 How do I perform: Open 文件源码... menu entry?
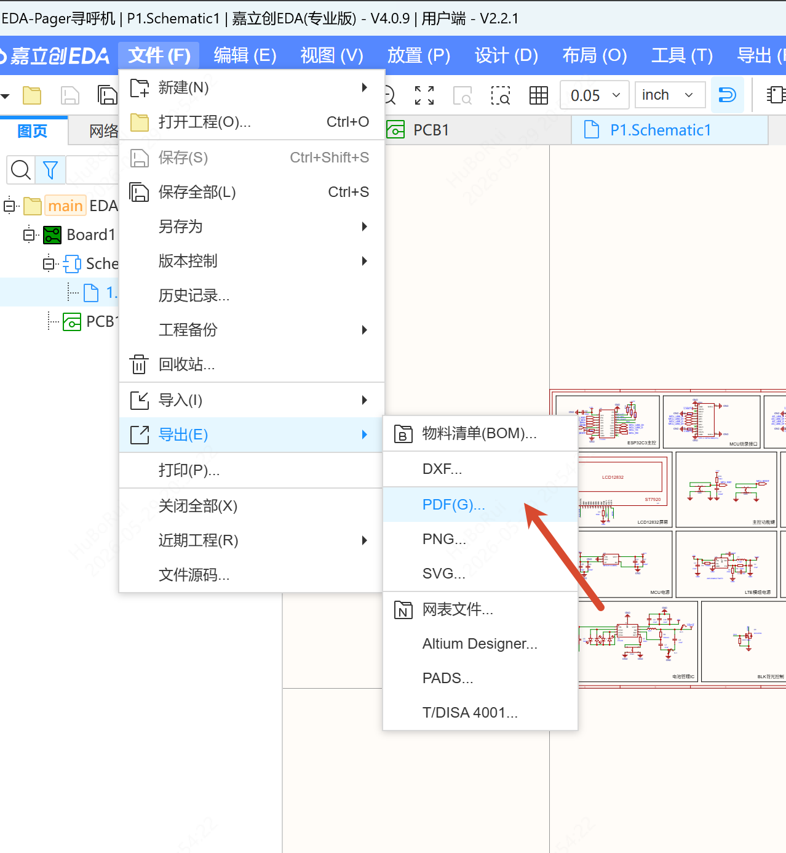coord(252,575)
